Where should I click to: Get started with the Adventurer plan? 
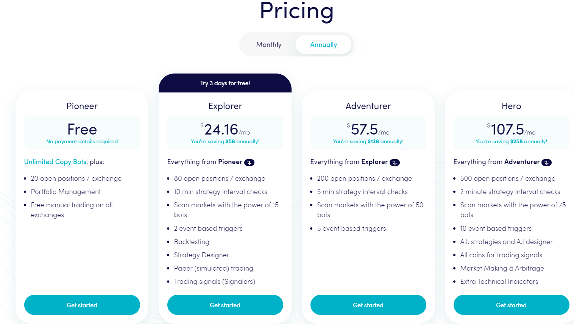pos(368,305)
